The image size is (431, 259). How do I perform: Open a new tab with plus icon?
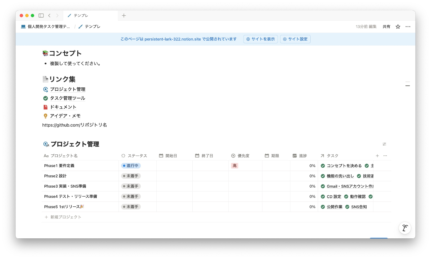pyautogui.click(x=124, y=15)
